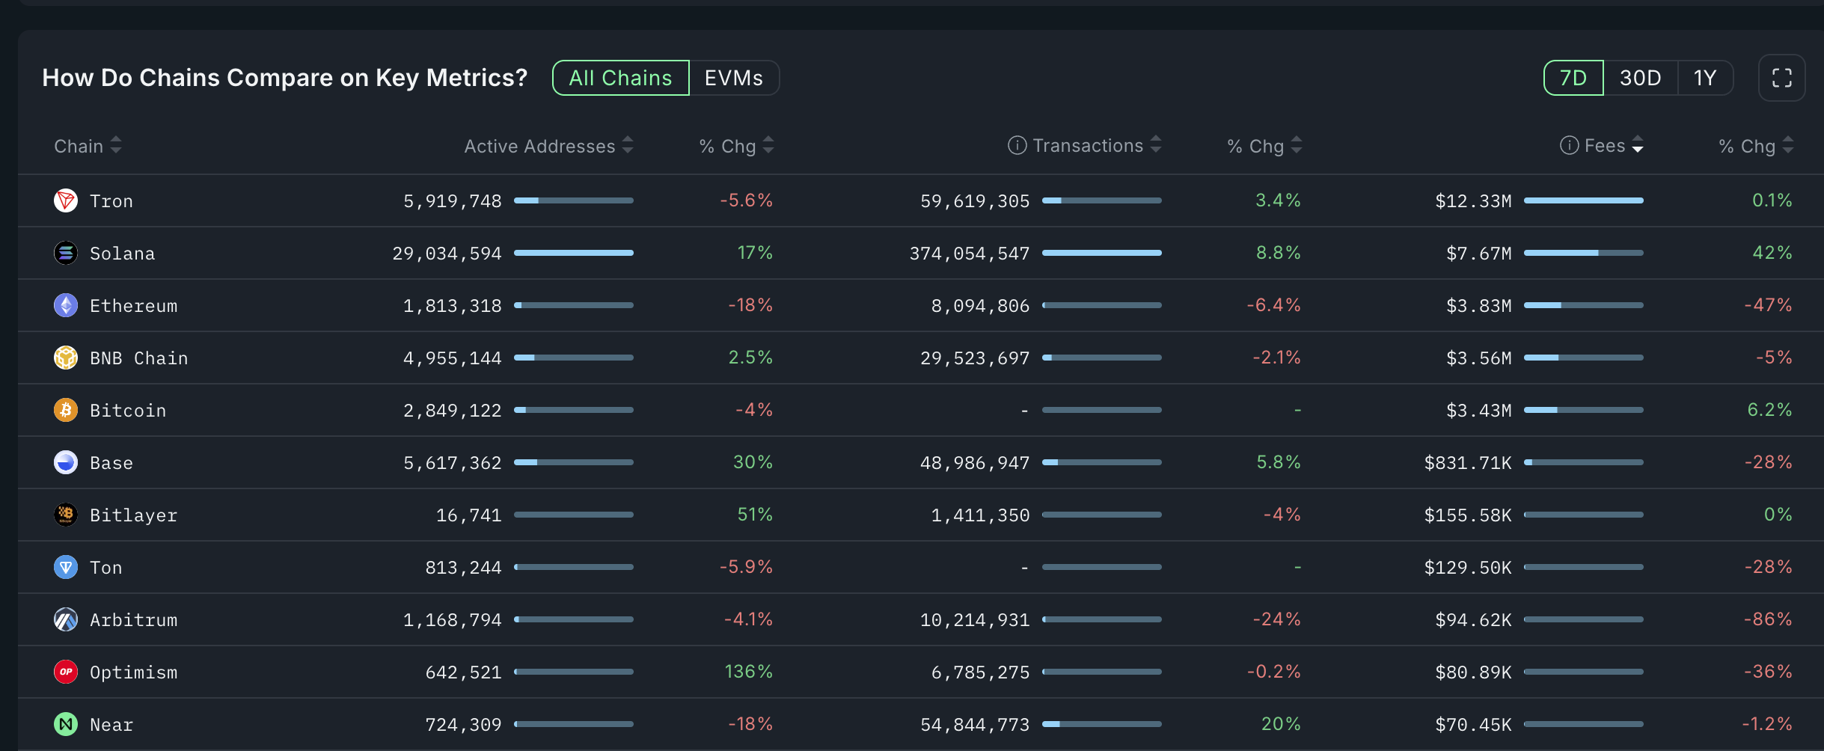Click the Tron chain logo icon
The image size is (1824, 751).
pos(66,200)
